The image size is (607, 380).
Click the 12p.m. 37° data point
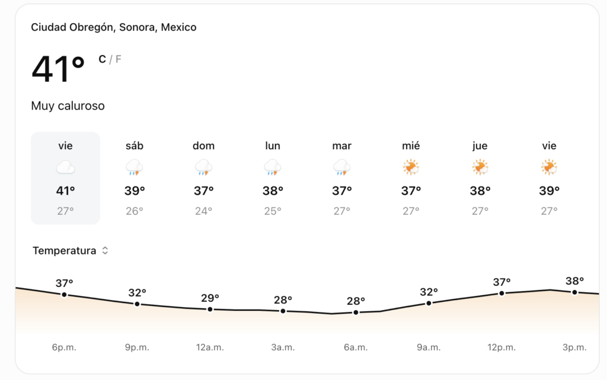click(501, 294)
